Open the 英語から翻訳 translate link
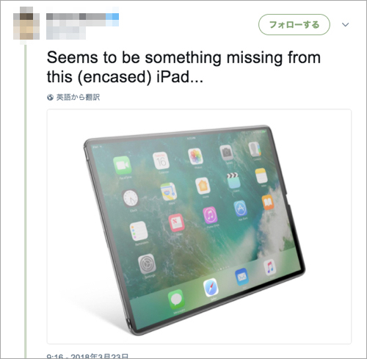This screenshot has height=359, width=367. tap(78, 97)
